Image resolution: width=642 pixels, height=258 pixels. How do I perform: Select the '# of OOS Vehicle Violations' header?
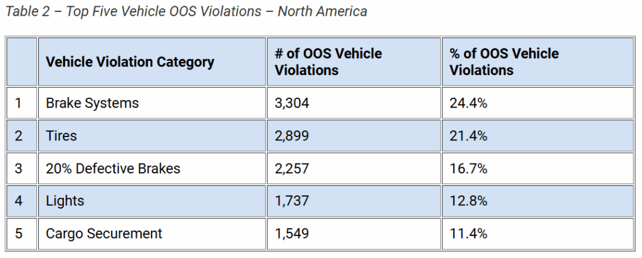328,62
